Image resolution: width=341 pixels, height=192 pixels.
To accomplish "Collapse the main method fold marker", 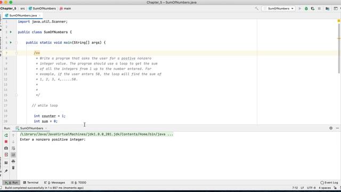I will point(17,43).
